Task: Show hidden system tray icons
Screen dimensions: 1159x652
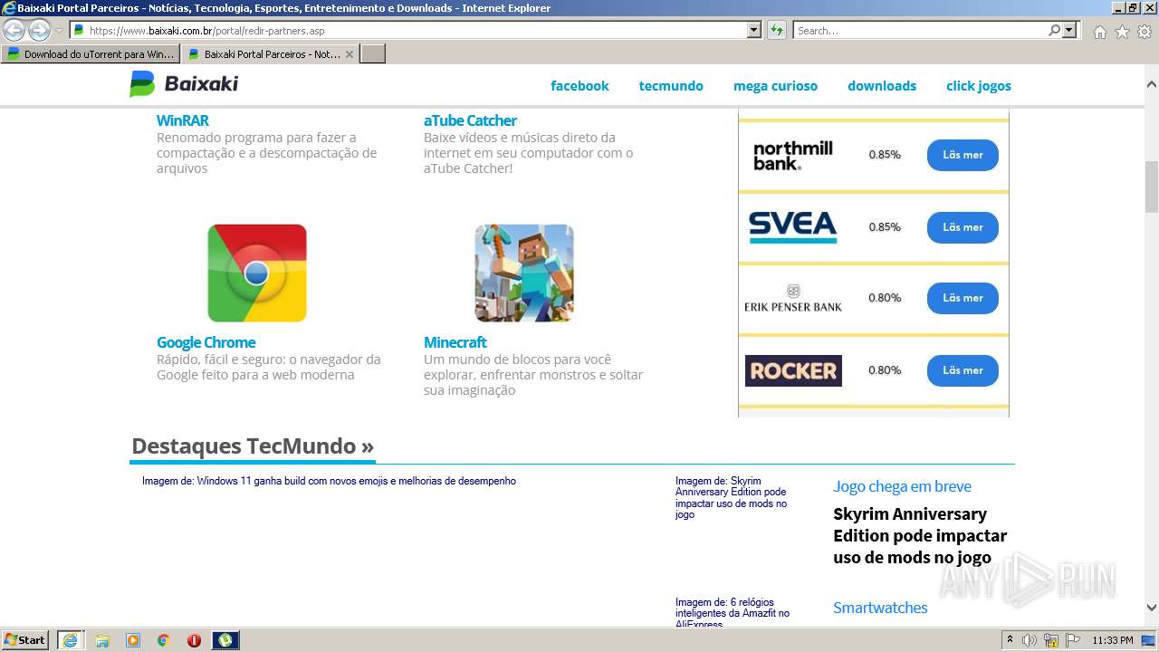Action: 1010,640
